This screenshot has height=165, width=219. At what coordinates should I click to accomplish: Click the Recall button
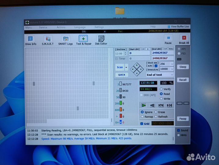183,80
